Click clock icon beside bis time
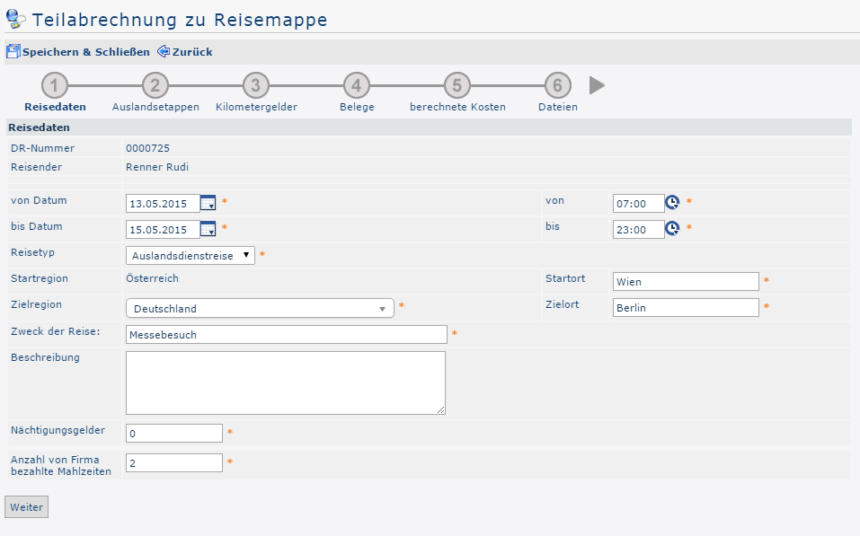Viewport: 860px width, 536px height. point(671,230)
